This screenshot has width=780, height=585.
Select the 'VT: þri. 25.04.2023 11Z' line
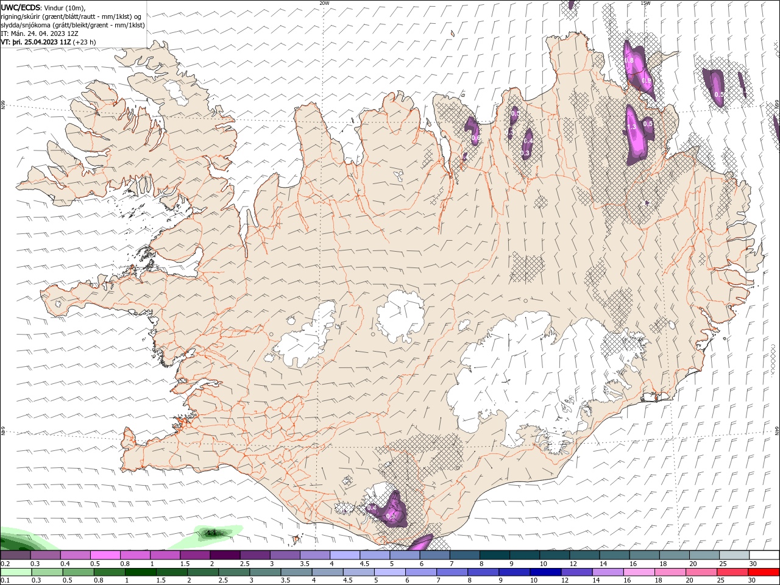[x=36, y=42]
